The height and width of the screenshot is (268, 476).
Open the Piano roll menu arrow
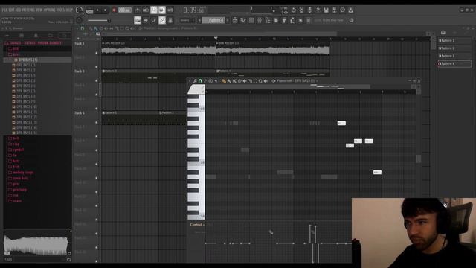pos(190,81)
